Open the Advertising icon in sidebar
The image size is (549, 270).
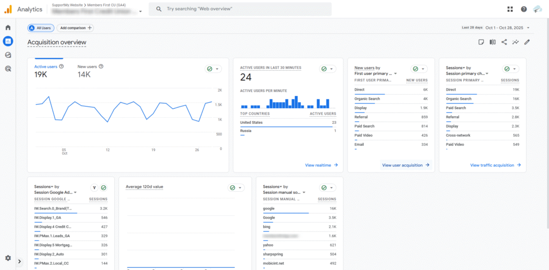pos(8,69)
